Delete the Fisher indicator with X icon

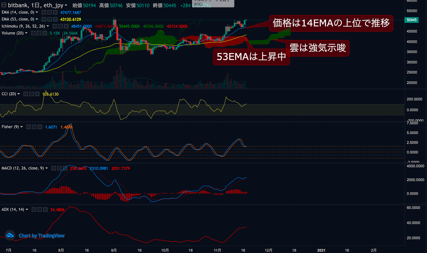click(40, 127)
